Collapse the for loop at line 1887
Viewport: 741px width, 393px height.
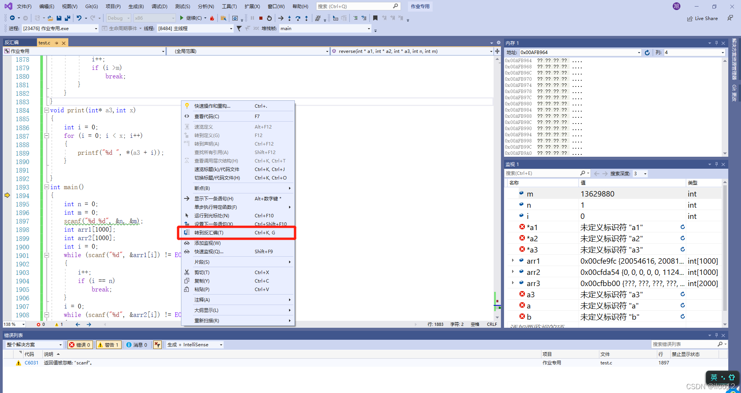click(46, 136)
